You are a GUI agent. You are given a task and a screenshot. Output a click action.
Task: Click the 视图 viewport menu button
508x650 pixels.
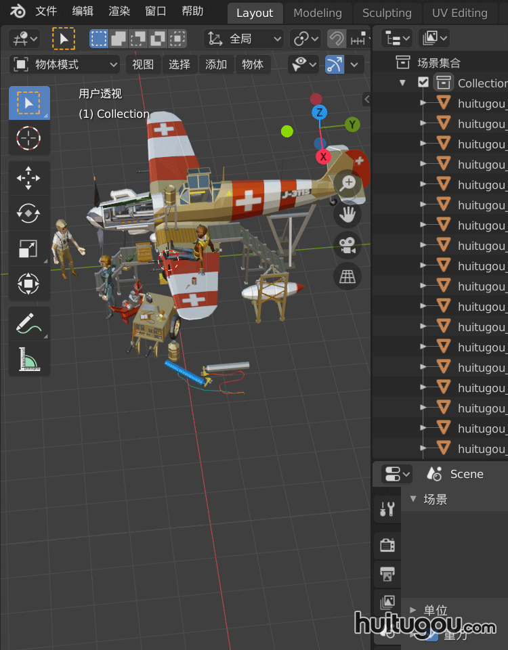click(142, 65)
